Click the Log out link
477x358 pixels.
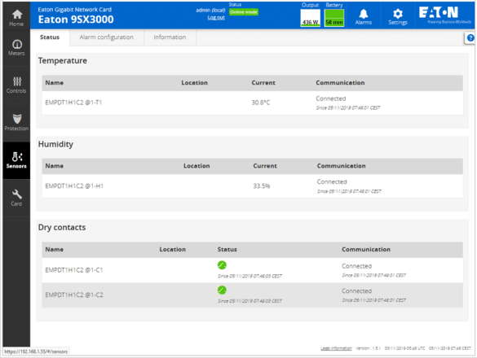[x=216, y=18]
